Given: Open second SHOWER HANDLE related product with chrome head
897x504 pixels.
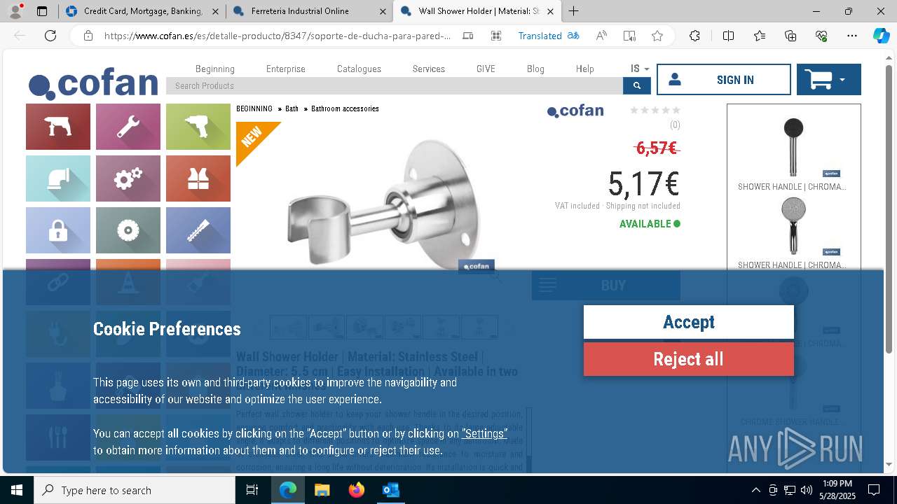Looking at the screenshot, I should (x=793, y=232).
